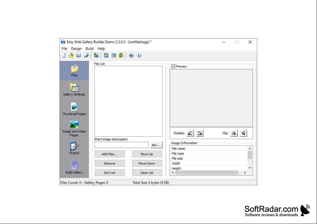Click the landscape picture toolbar icon

pyautogui.click(x=106, y=55)
